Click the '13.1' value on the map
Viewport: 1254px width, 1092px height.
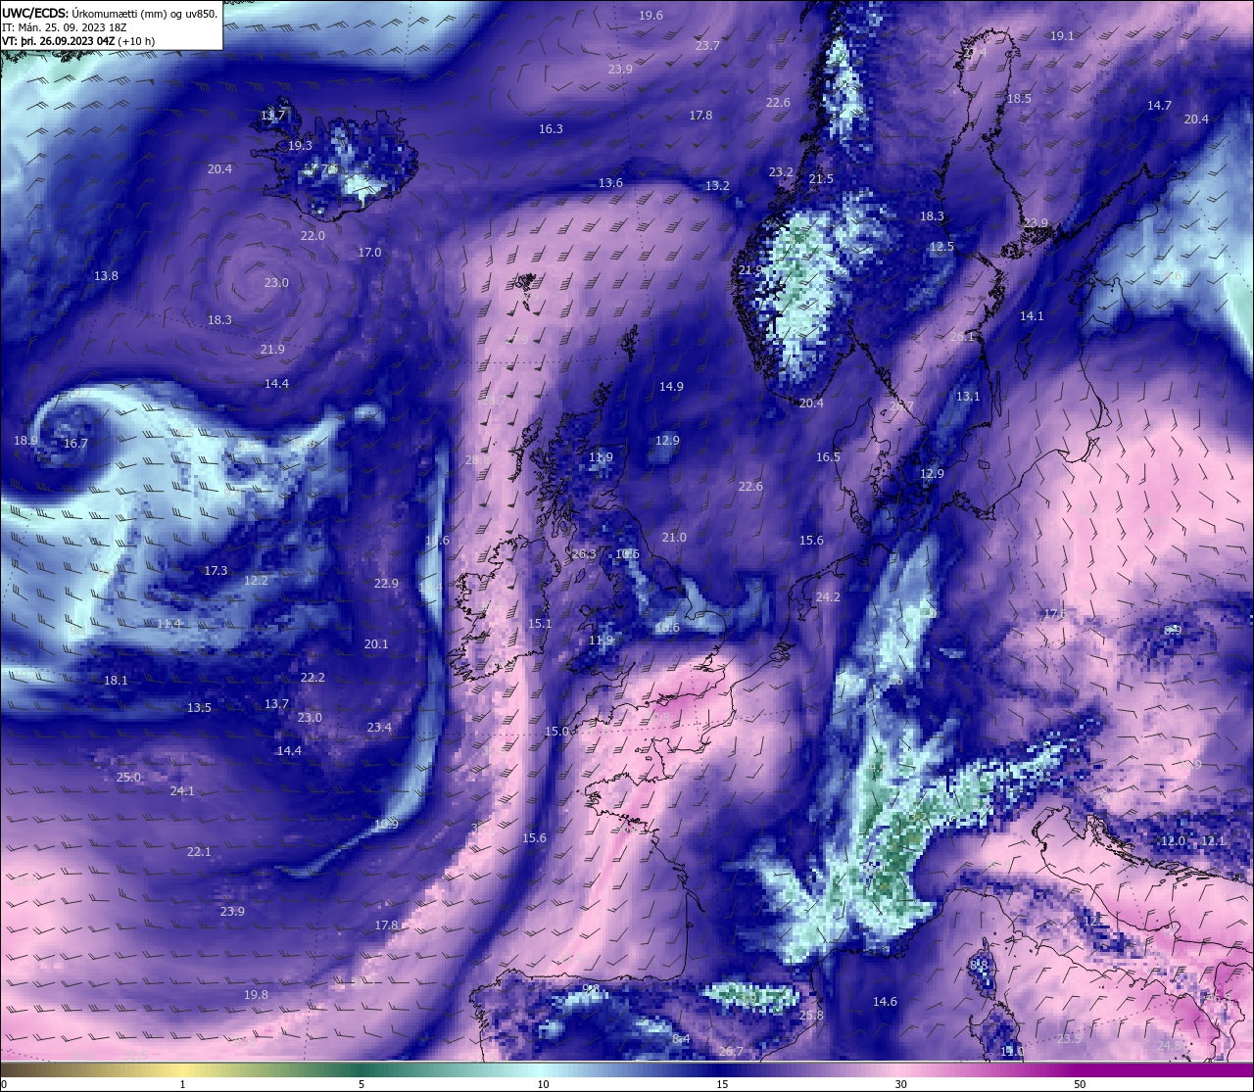click(968, 397)
